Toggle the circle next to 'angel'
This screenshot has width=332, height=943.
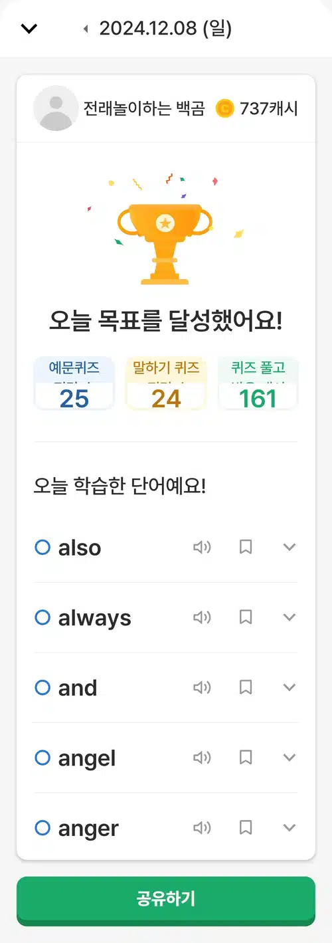click(x=42, y=758)
